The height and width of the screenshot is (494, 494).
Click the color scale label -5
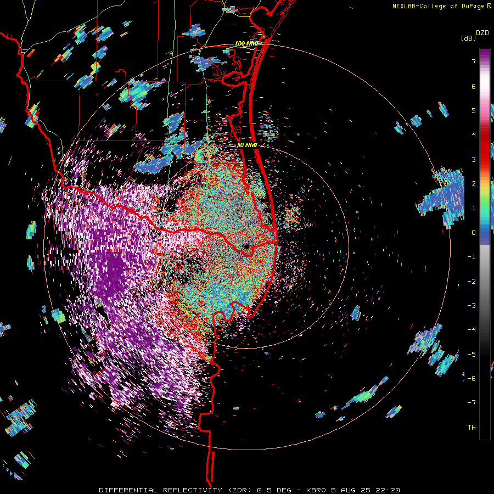pyautogui.click(x=471, y=355)
